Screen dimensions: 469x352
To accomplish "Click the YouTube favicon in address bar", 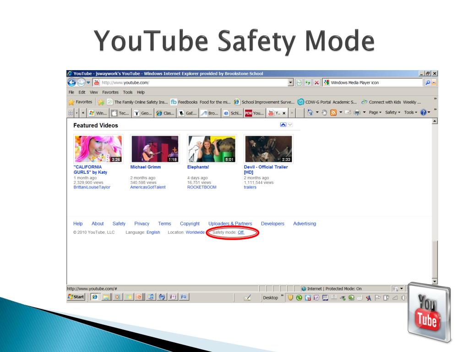I will tap(96, 82).
